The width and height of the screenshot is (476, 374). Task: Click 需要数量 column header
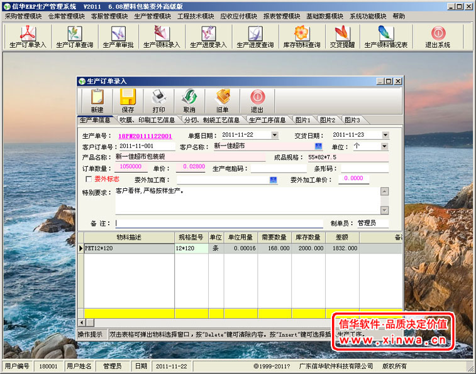[x=274, y=237]
